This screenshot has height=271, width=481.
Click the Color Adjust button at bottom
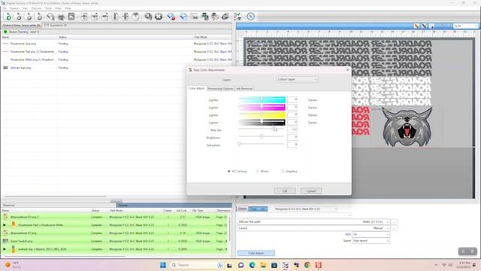[x=256, y=253]
